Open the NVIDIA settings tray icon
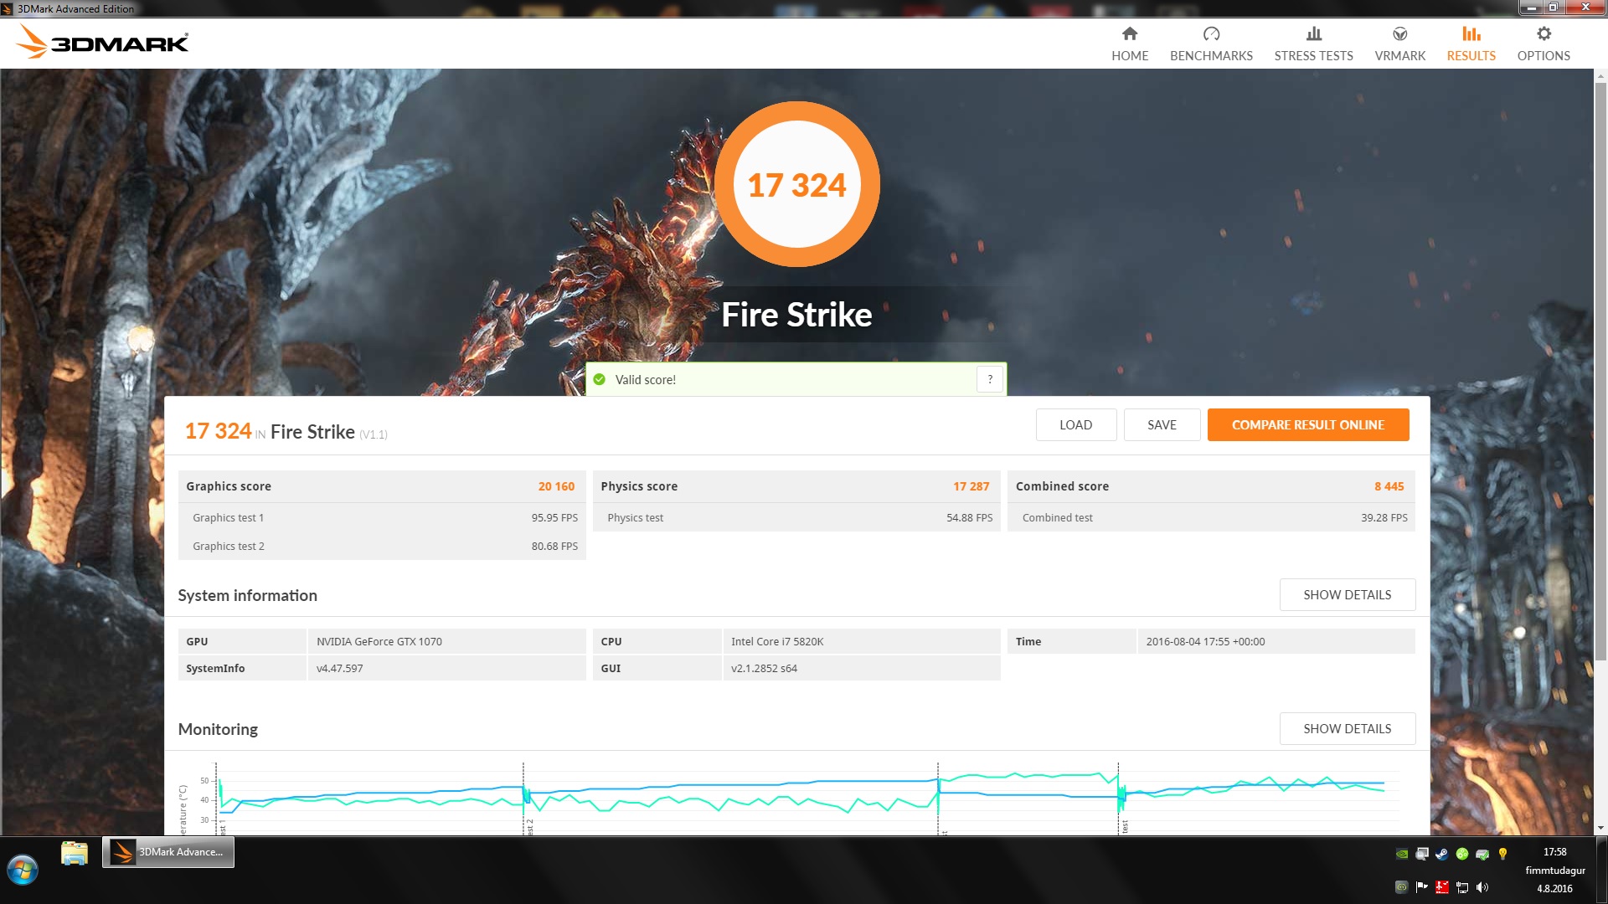Image resolution: width=1608 pixels, height=904 pixels. click(x=1402, y=854)
